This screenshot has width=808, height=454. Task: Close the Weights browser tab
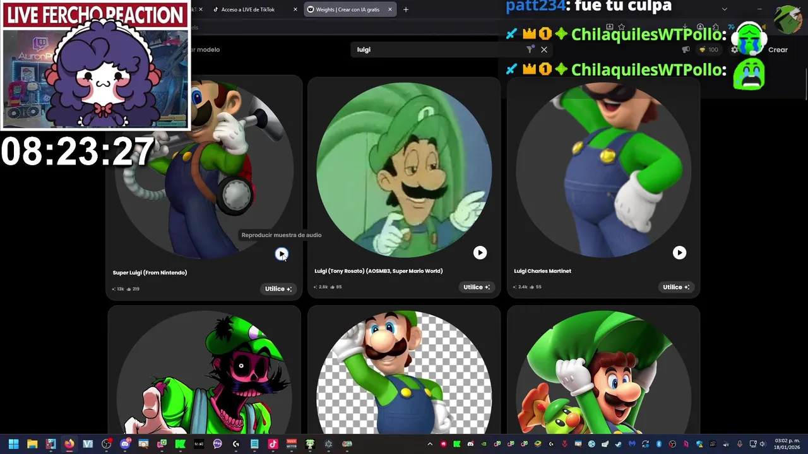coord(390,9)
